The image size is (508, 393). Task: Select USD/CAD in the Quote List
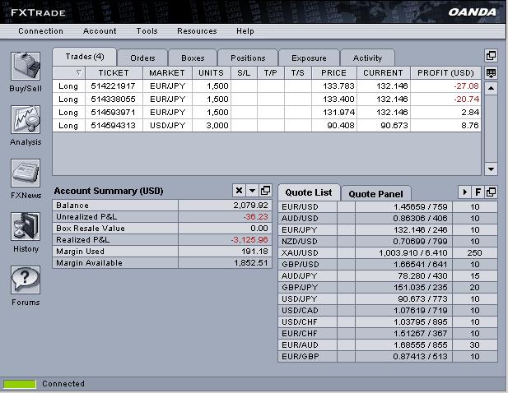click(300, 310)
